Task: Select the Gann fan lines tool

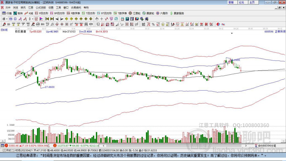Action: click(x=103, y=24)
